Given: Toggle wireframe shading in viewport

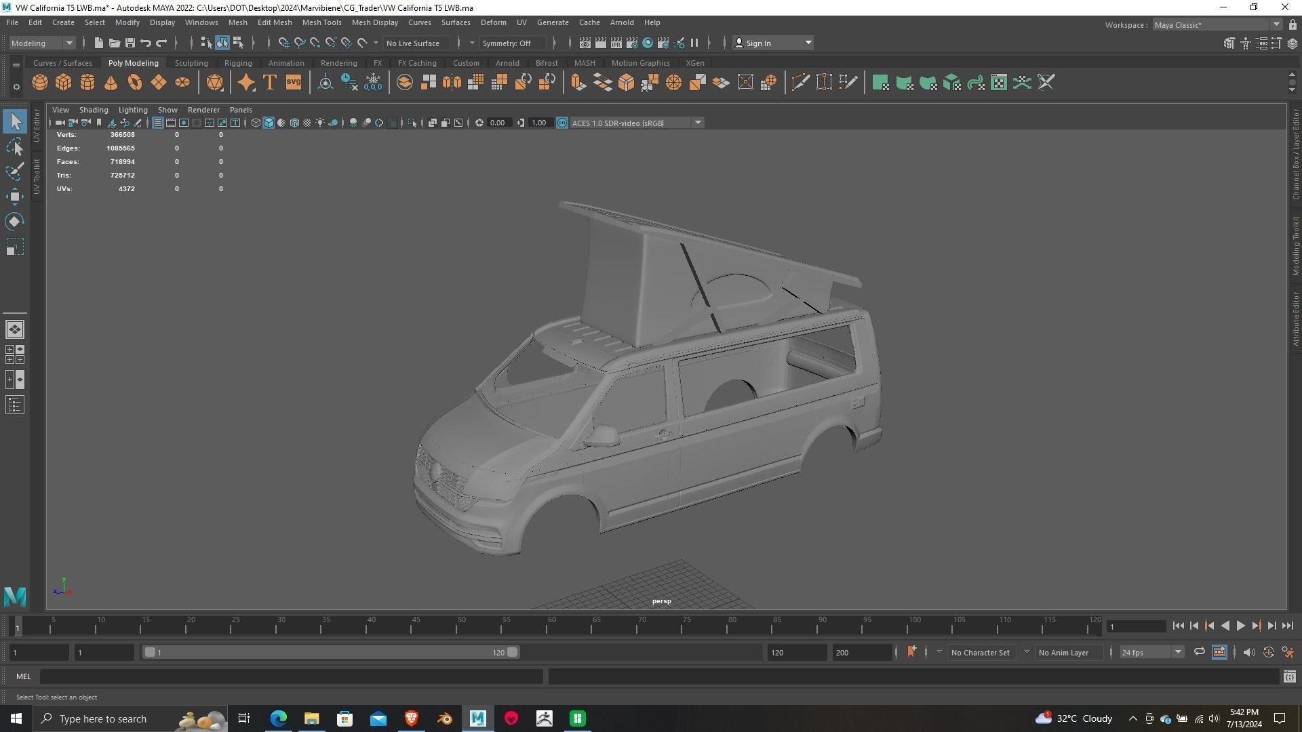Looking at the screenshot, I should [256, 123].
